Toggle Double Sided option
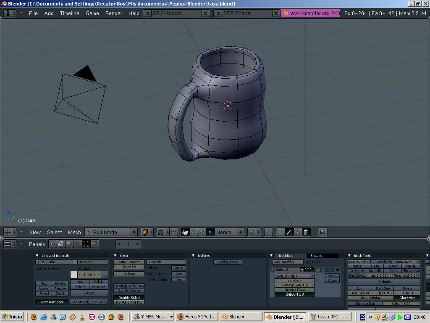The image size is (430, 323). pyautogui.click(x=129, y=298)
